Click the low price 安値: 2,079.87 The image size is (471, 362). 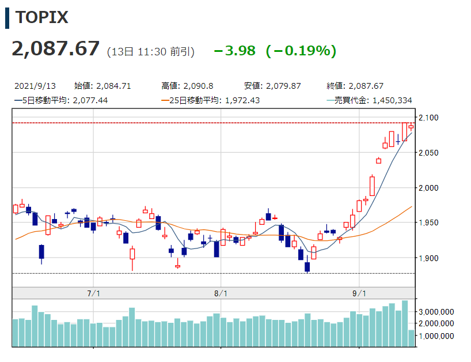coord(272,86)
